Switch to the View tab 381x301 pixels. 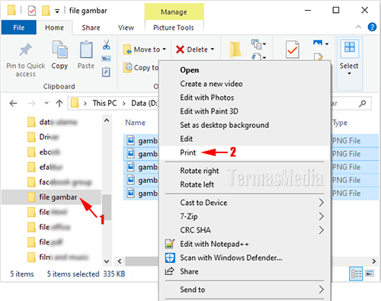(126, 27)
